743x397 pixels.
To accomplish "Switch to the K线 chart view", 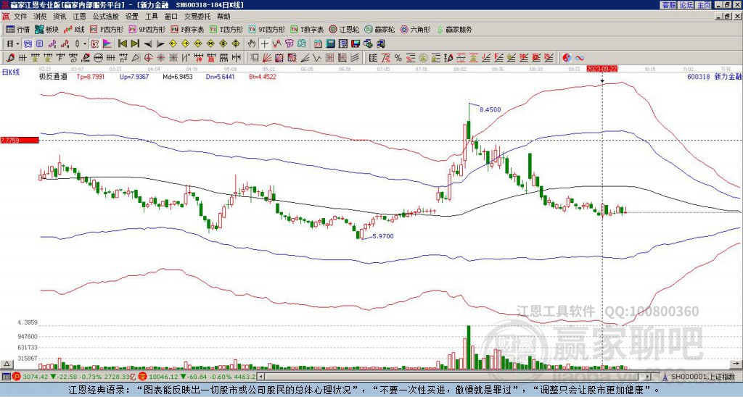I will pyautogui.click(x=74, y=29).
